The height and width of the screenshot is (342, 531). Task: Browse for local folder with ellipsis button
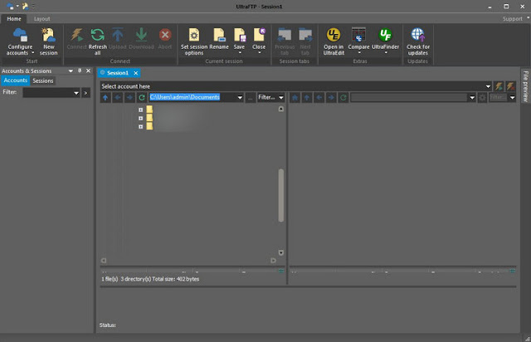pyautogui.click(x=250, y=98)
